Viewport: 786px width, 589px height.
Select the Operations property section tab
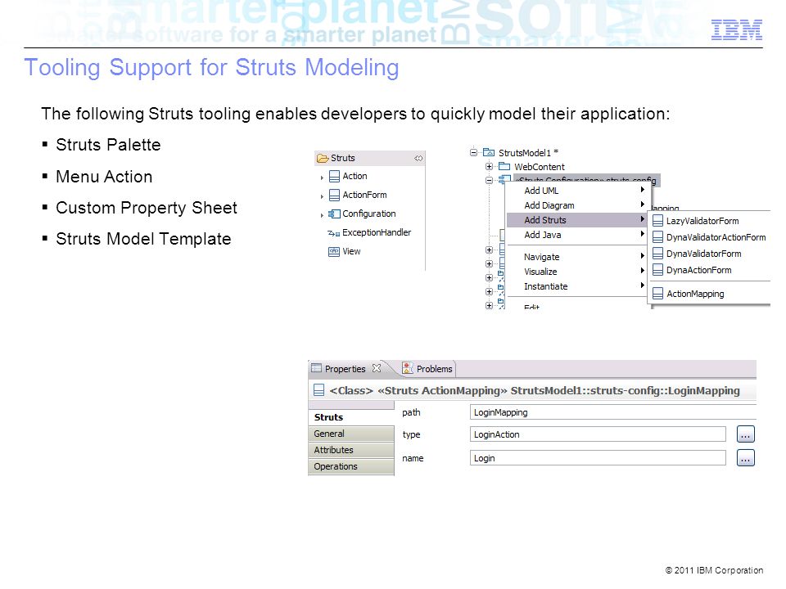tap(351, 466)
